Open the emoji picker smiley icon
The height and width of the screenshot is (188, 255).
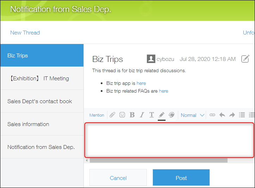tap(122, 115)
